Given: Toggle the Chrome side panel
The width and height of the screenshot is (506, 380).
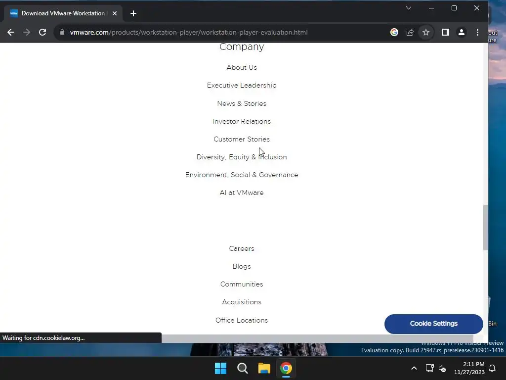Looking at the screenshot, I should [x=446, y=32].
